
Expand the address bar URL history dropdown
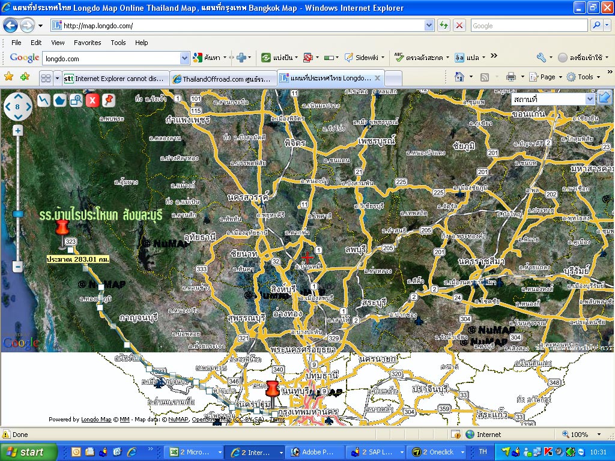point(429,25)
